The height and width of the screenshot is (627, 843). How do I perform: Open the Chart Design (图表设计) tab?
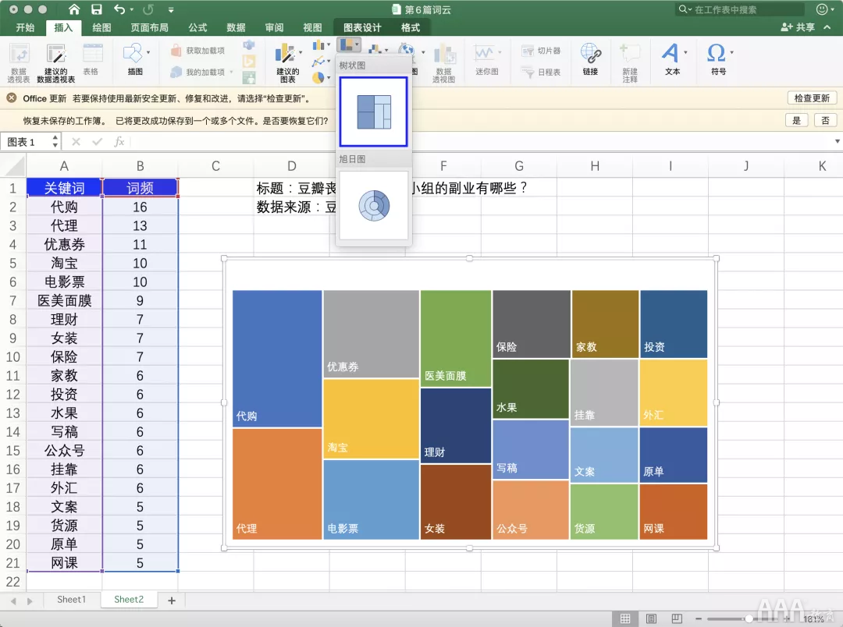coord(362,27)
